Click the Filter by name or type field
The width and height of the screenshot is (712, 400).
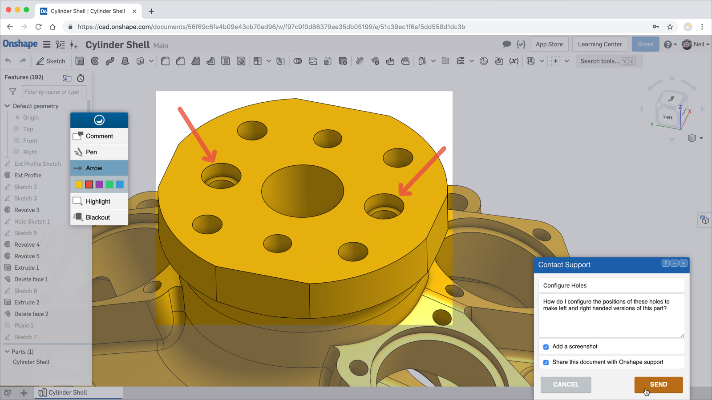pyautogui.click(x=54, y=92)
